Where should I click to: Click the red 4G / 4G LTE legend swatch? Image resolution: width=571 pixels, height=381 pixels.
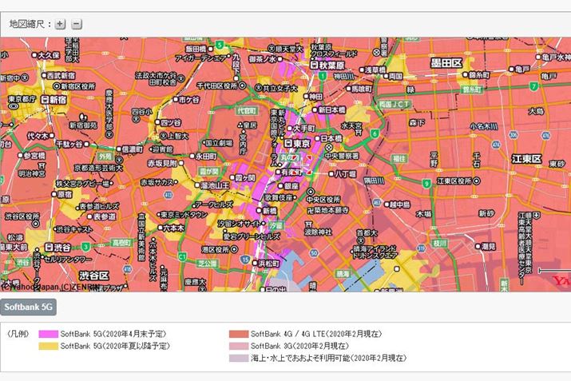point(239,334)
